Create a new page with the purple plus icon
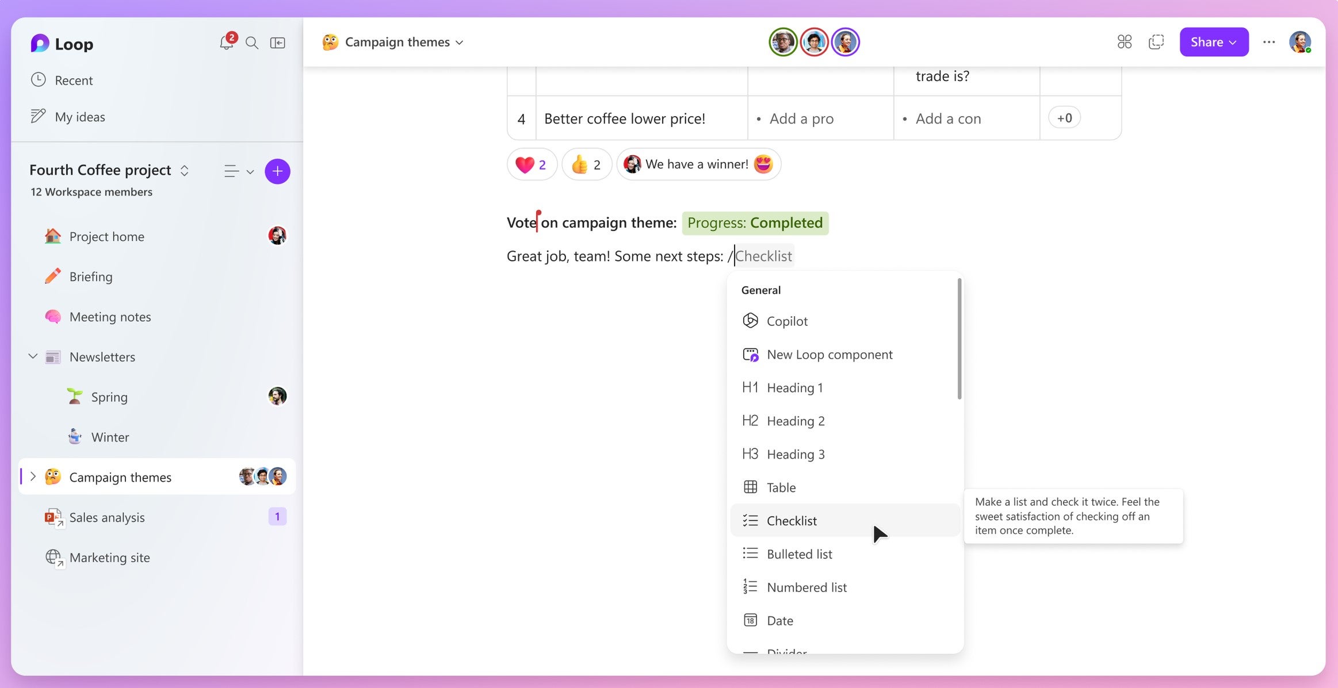This screenshot has width=1338, height=688. tap(277, 171)
